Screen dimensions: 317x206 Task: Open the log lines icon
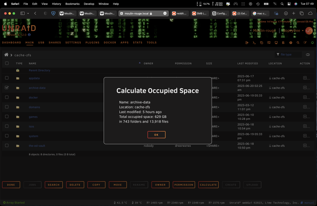pyautogui.click(x=283, y=43)
